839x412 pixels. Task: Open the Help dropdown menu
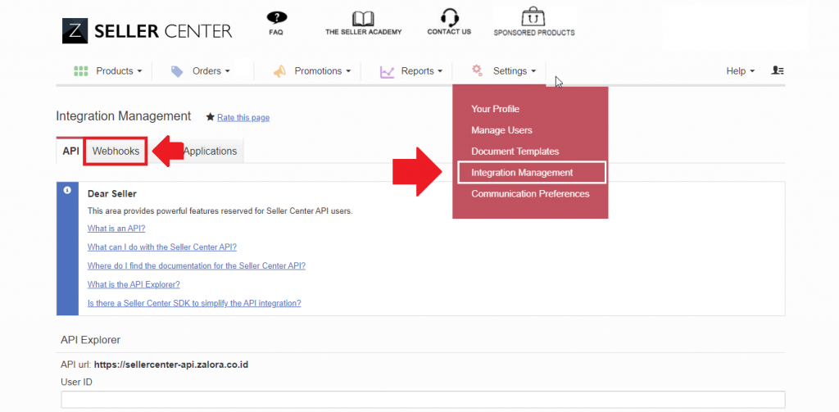[741, 71]
